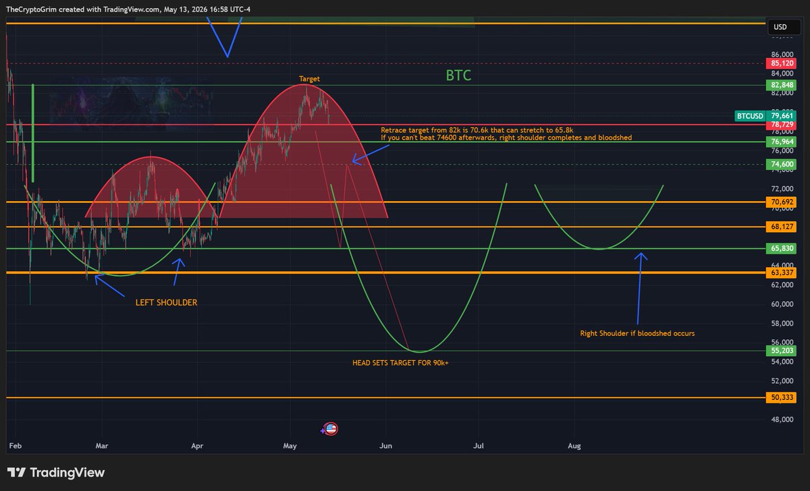Click the HEAD SETS TARGET FOR 90k+ text
The image size is (810, 491).
pyautogui.click(x=400, y=363)
